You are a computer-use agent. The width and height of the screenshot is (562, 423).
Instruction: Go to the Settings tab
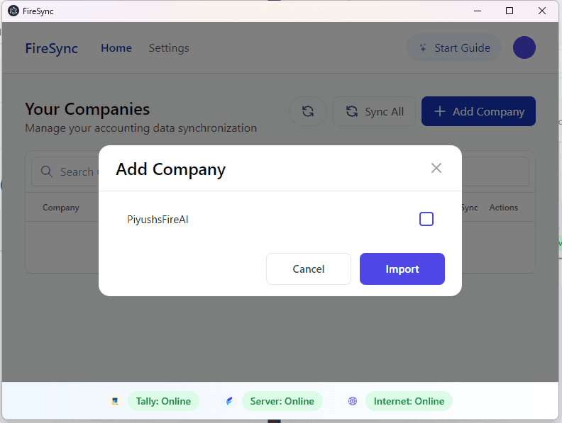[169, 48]
